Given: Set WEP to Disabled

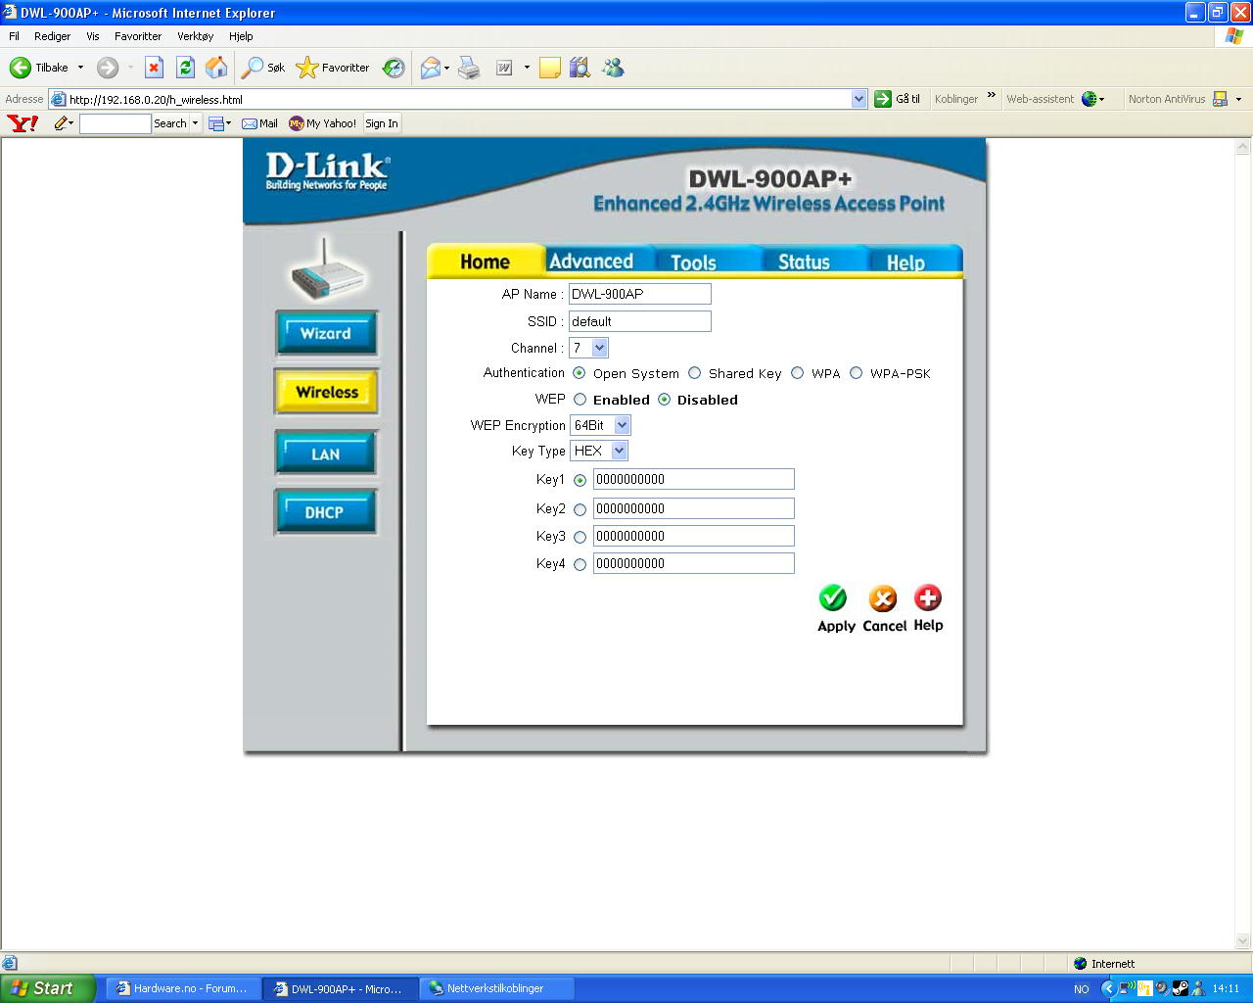Looking at the screenshot, I should (x=665, y=400).
